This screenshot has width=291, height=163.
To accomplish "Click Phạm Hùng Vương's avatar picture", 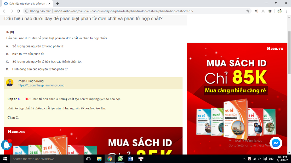I will pyautogui.click(x=10, y=83).
